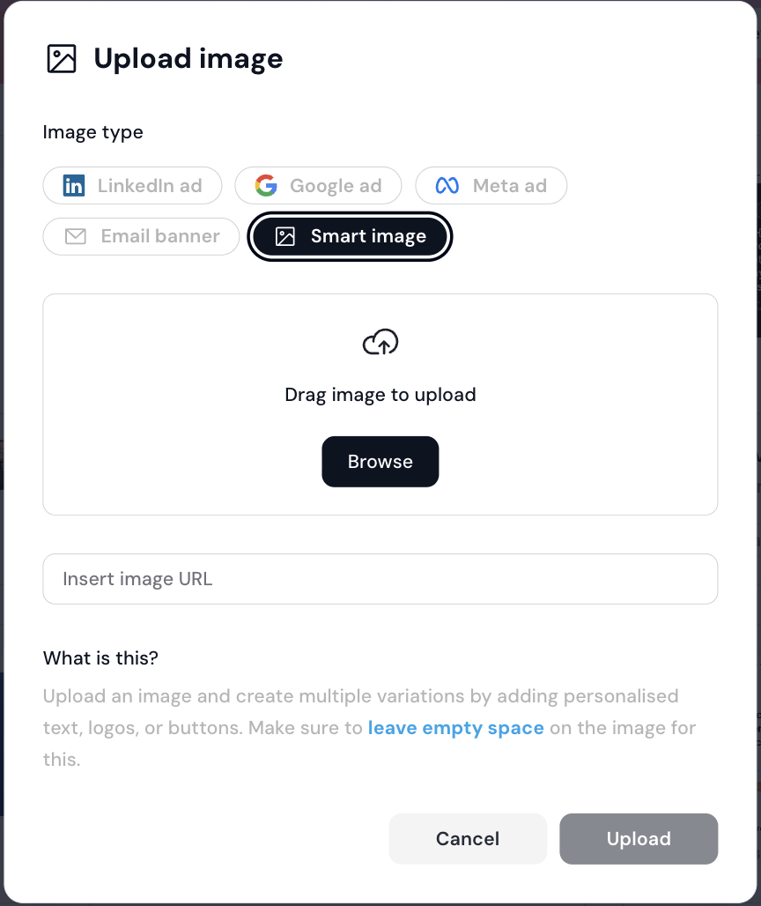The height and width of the screenshot is (906, 761).
Task: Click the Upload image header icon
Action: pos(62,59)
